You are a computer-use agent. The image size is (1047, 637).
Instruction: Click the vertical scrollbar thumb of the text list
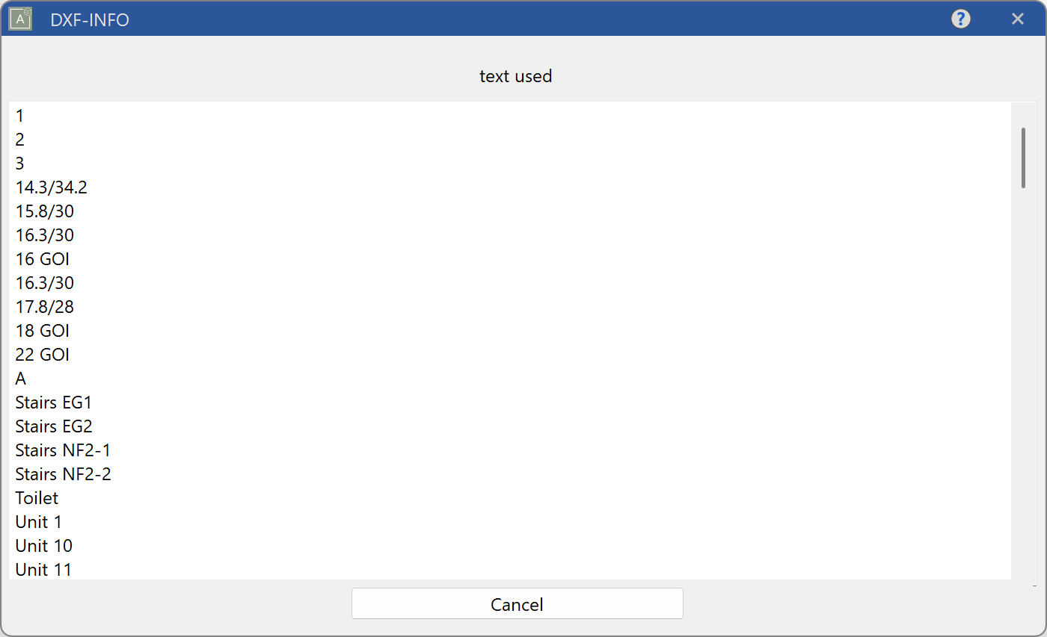[x=1022, y=158]
